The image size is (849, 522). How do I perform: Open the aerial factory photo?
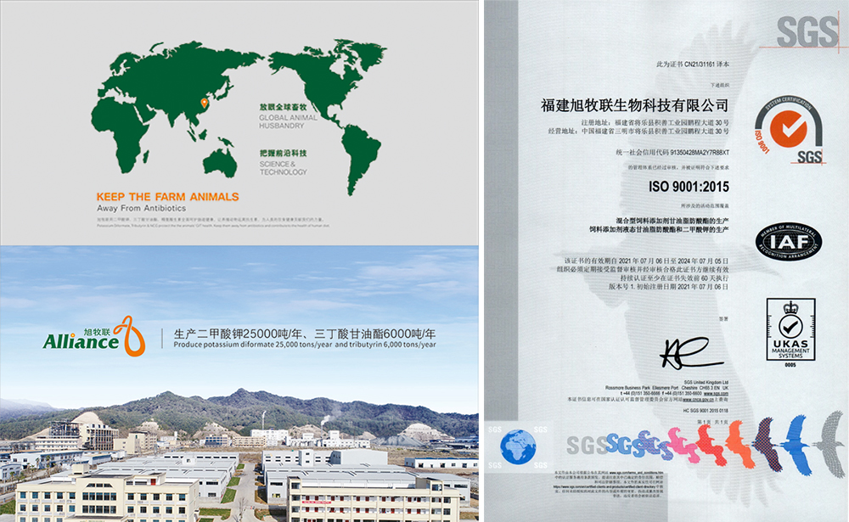pyautogui.click(x=239, y=455)
